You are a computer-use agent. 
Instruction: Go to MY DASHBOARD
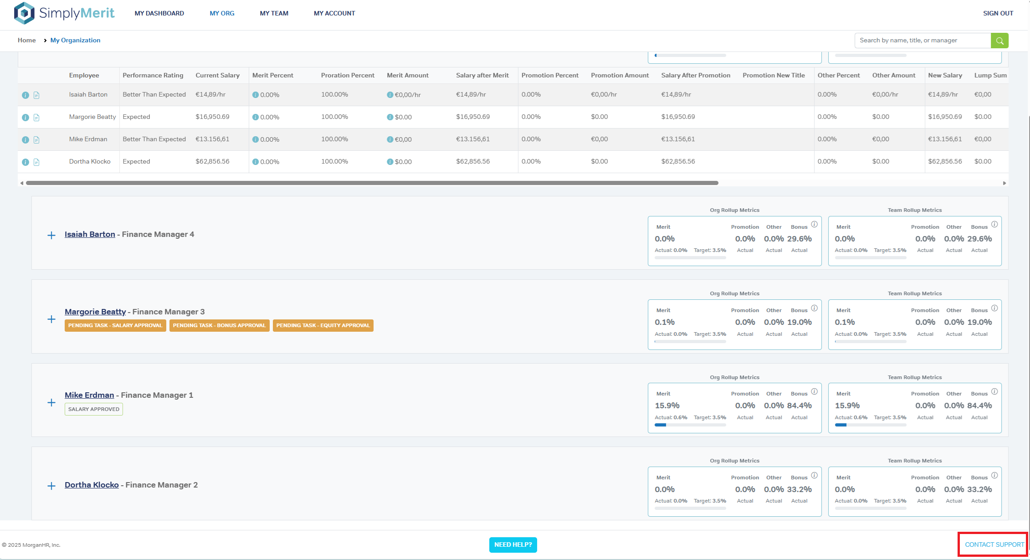(159, 13)
